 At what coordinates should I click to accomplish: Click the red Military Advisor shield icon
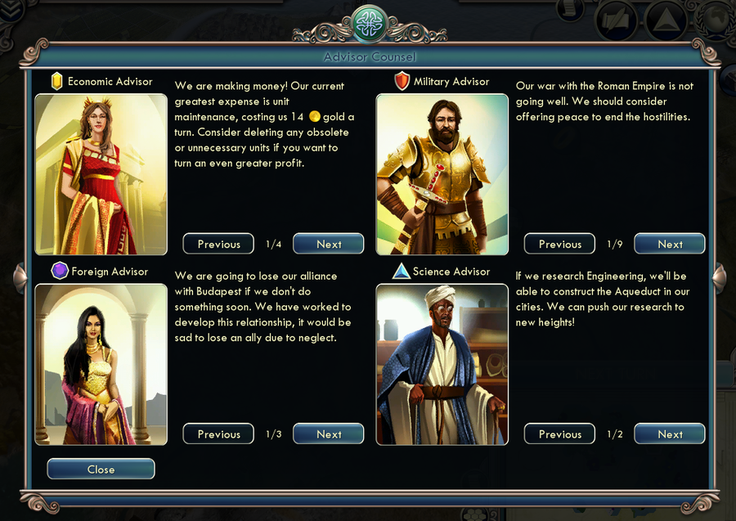point(402,81)
